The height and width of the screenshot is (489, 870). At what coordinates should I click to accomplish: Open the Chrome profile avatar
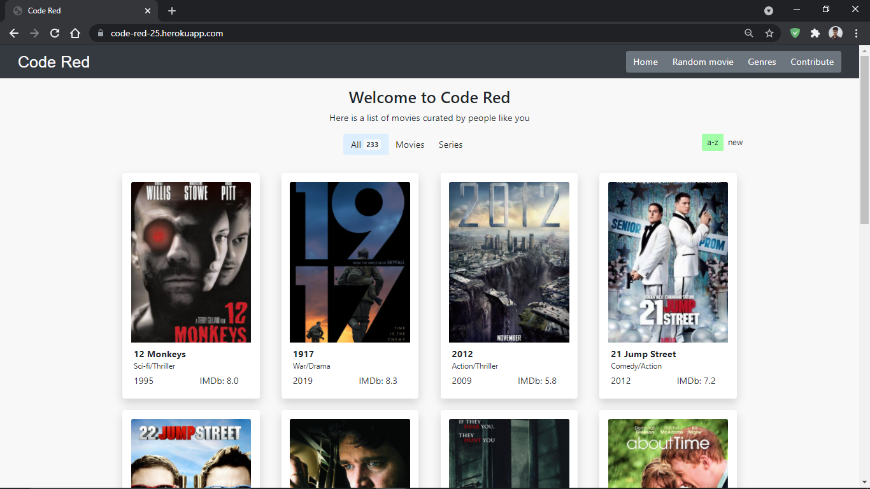click(x=836, y=33)
